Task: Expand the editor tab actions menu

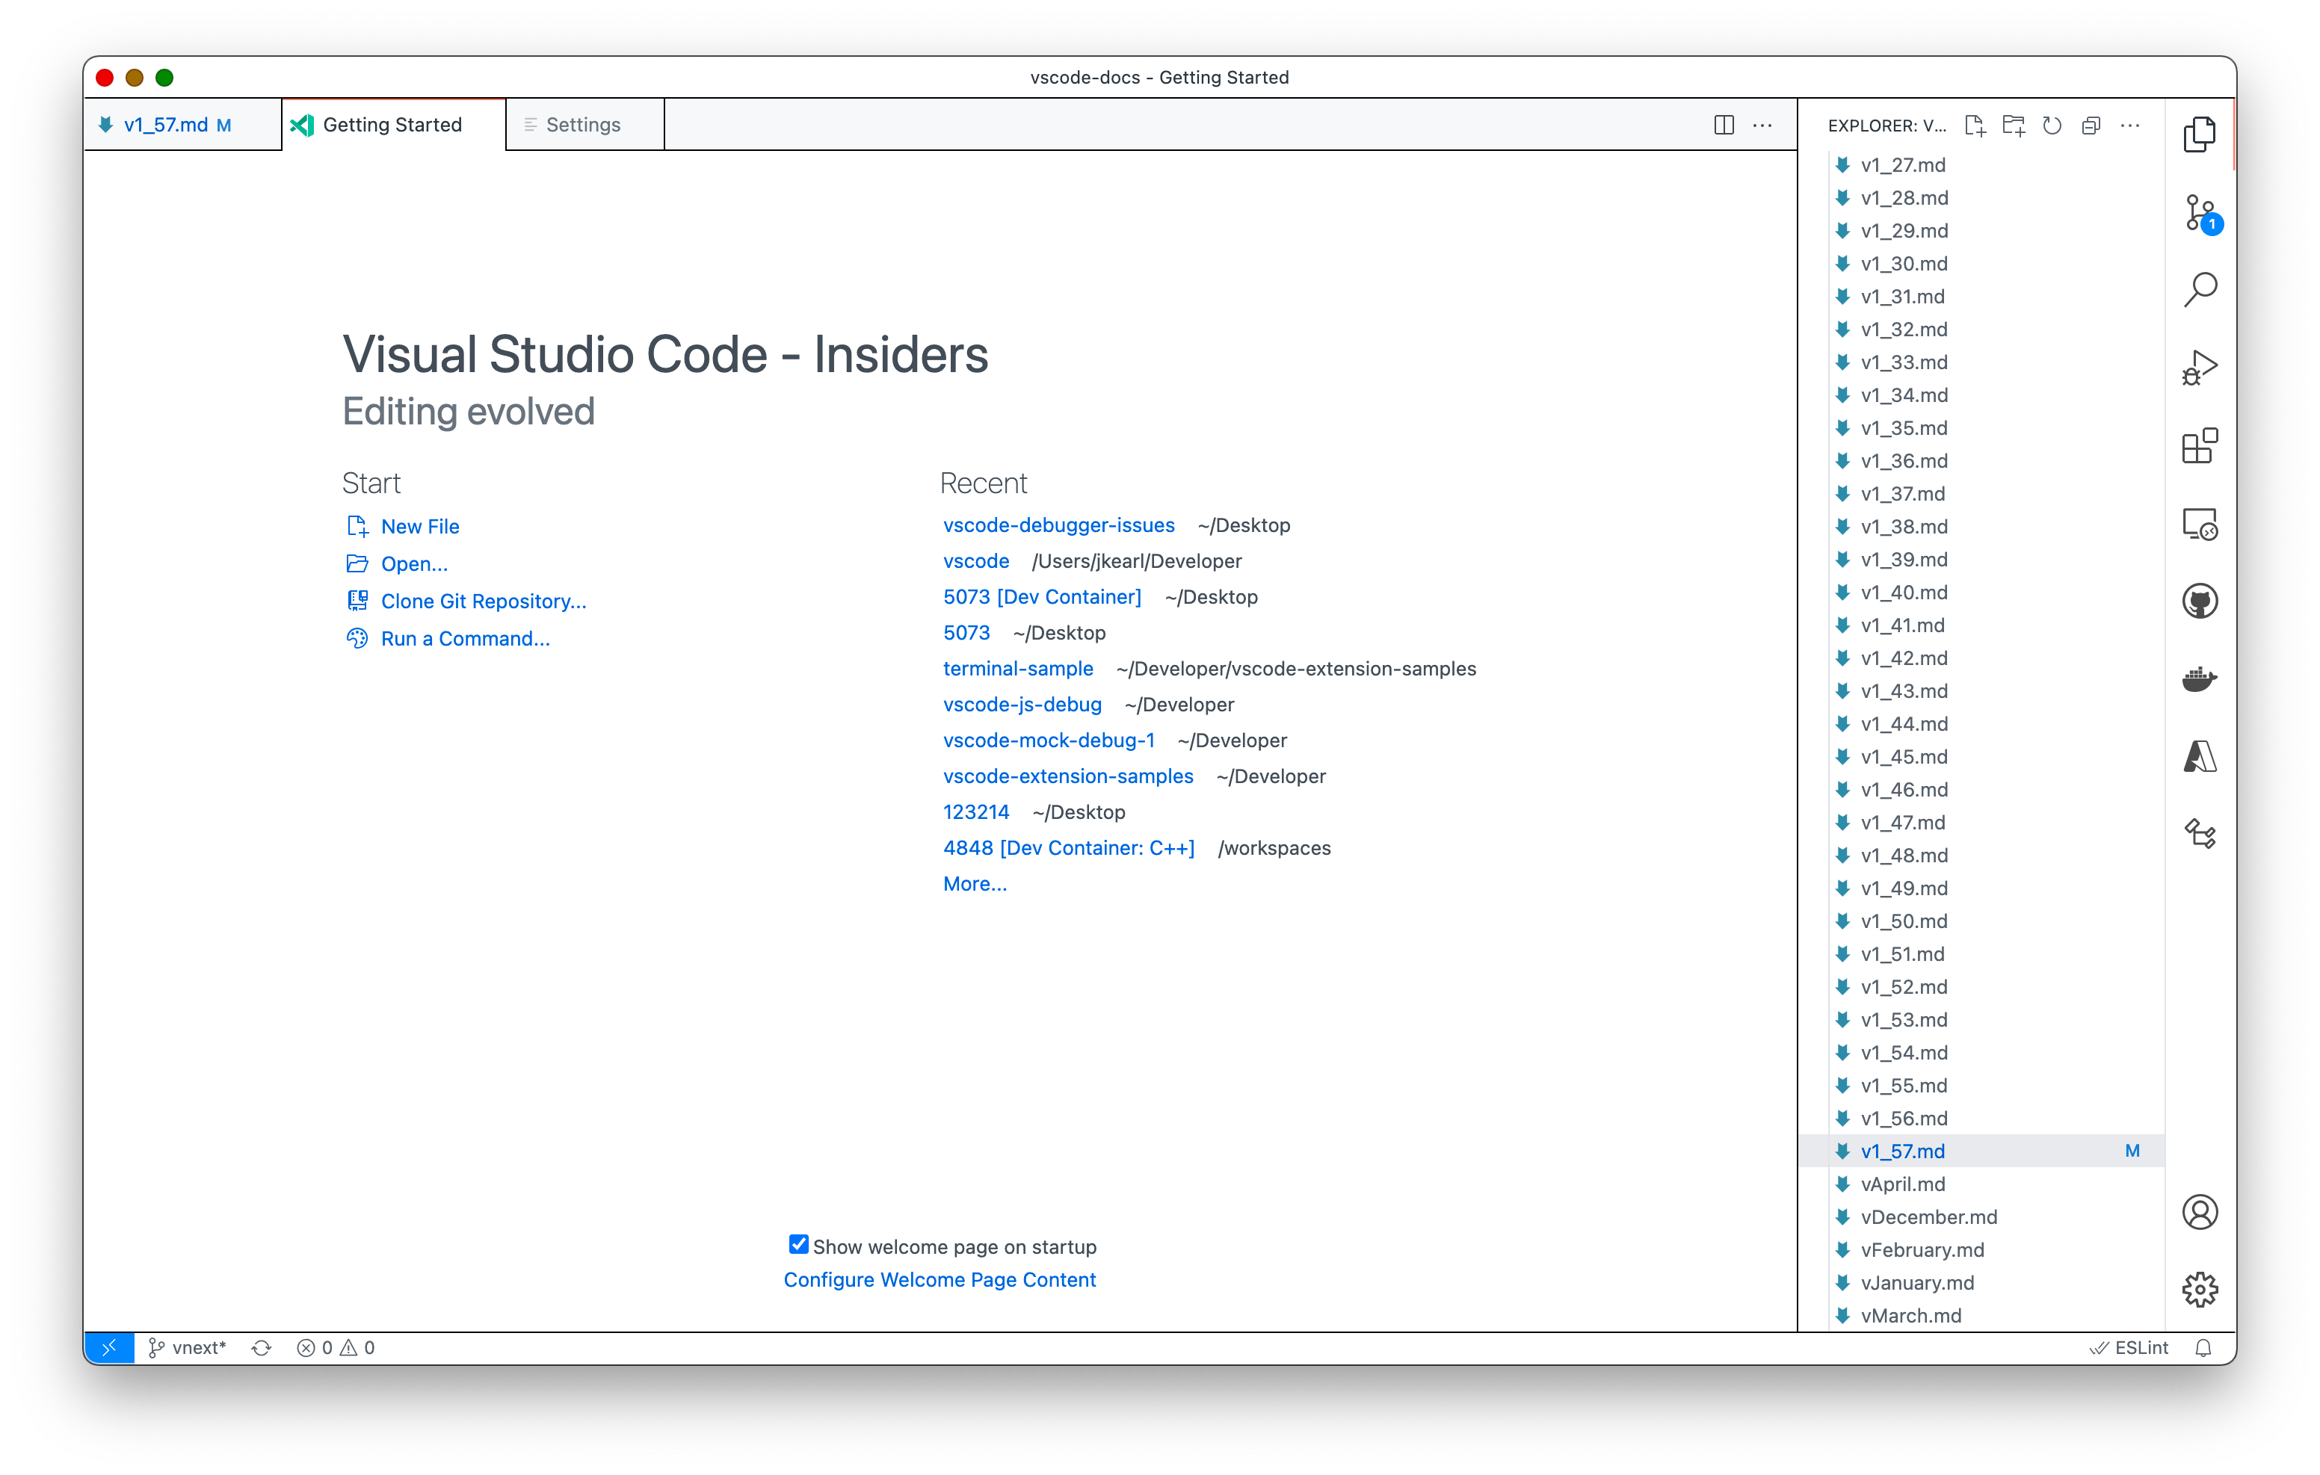Action: (1764, 125)
